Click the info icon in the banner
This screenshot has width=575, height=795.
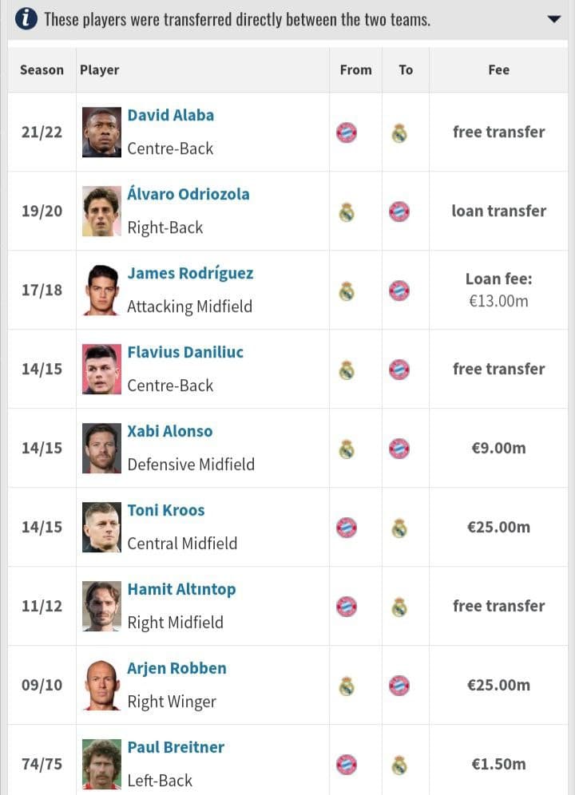[26, 19]
